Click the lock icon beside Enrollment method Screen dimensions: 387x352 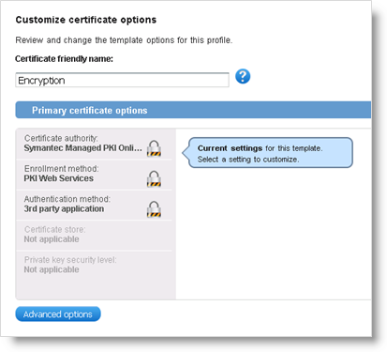tap(154, 178)
